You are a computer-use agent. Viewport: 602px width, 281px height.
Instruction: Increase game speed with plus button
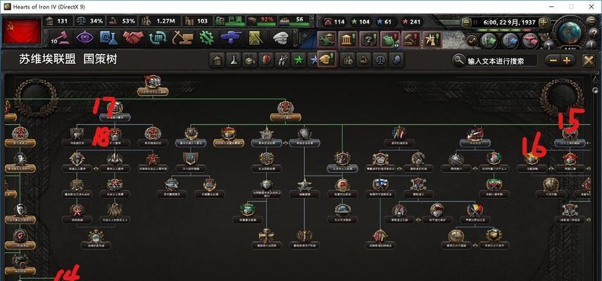pyautogui.click(x=543, y=22)
